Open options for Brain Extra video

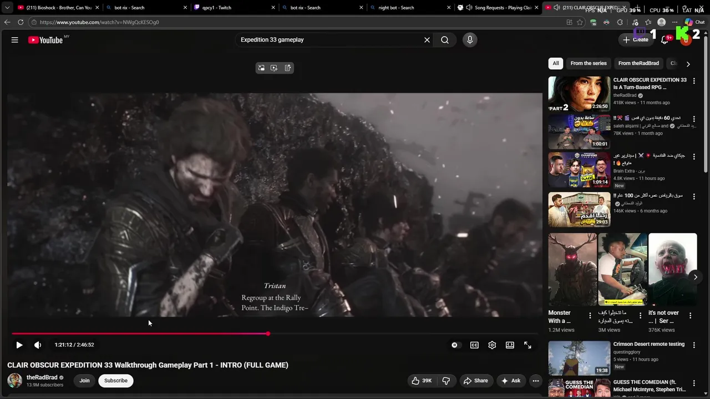pyautogui.click(x=693, y=157)
